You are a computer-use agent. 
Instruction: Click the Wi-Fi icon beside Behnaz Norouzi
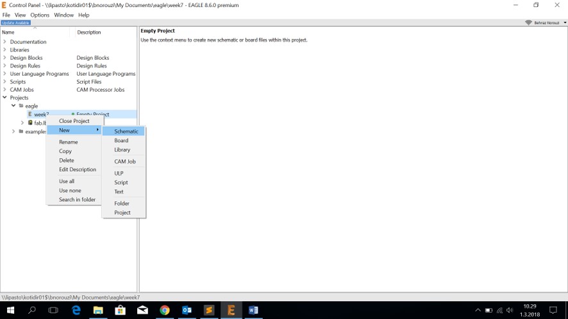tap(528, 22)
